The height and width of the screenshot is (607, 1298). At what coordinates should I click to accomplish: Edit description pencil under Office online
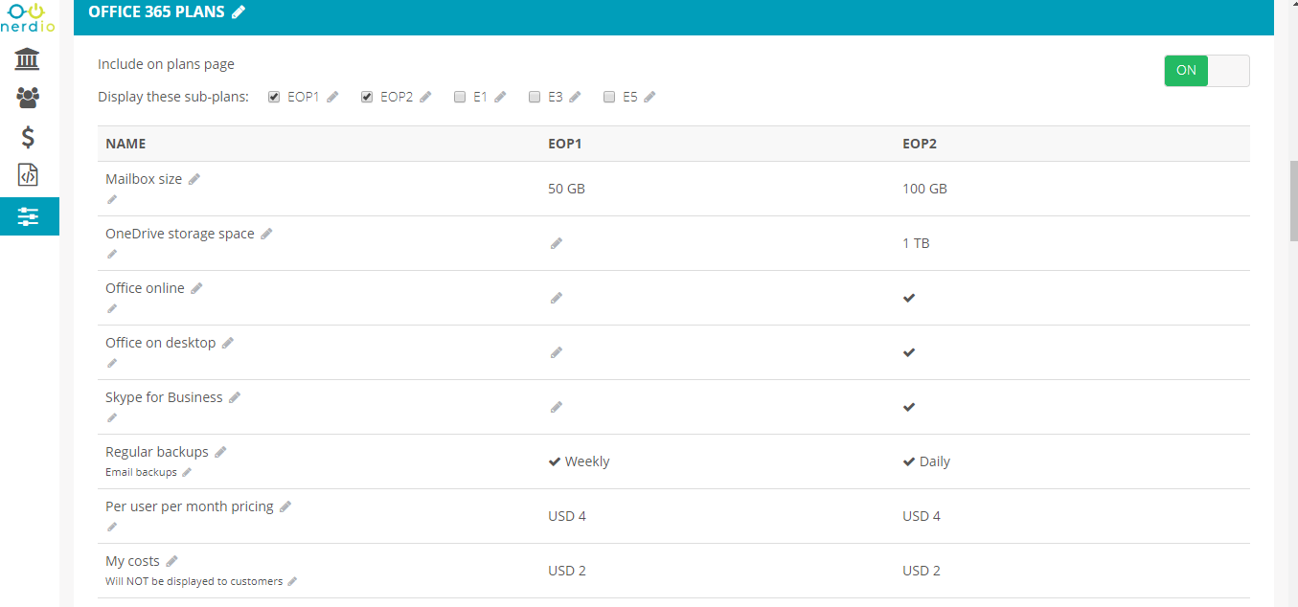[x=112, y=308]
